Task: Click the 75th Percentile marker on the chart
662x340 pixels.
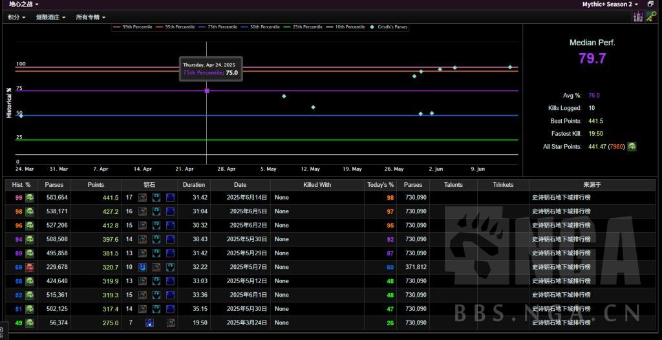Action: coord(207,90)
